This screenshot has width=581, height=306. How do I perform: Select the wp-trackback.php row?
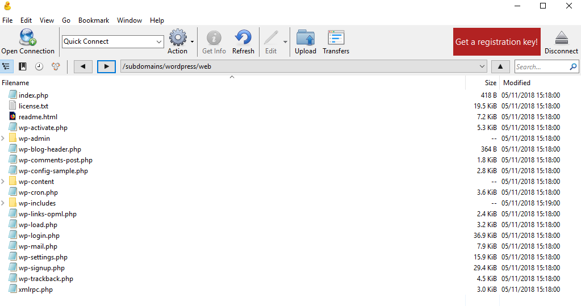[x=291, y=278]
